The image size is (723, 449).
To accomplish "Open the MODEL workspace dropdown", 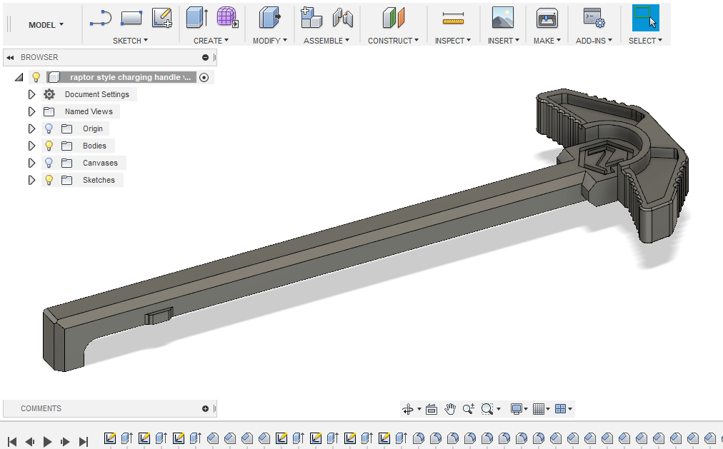I will coord(46,25).
